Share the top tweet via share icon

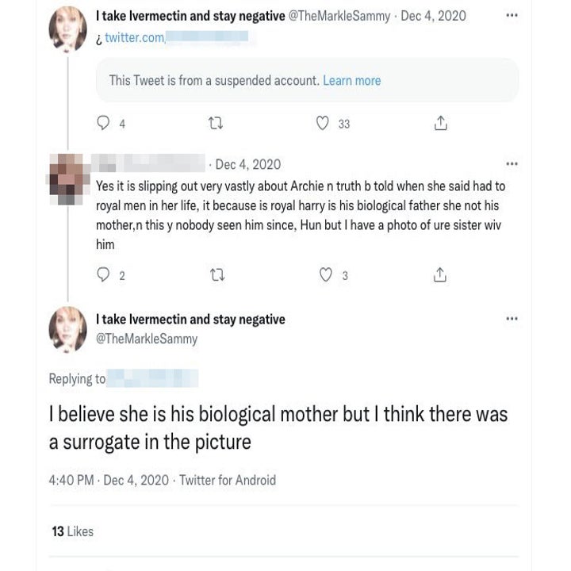tap(441, 123)
